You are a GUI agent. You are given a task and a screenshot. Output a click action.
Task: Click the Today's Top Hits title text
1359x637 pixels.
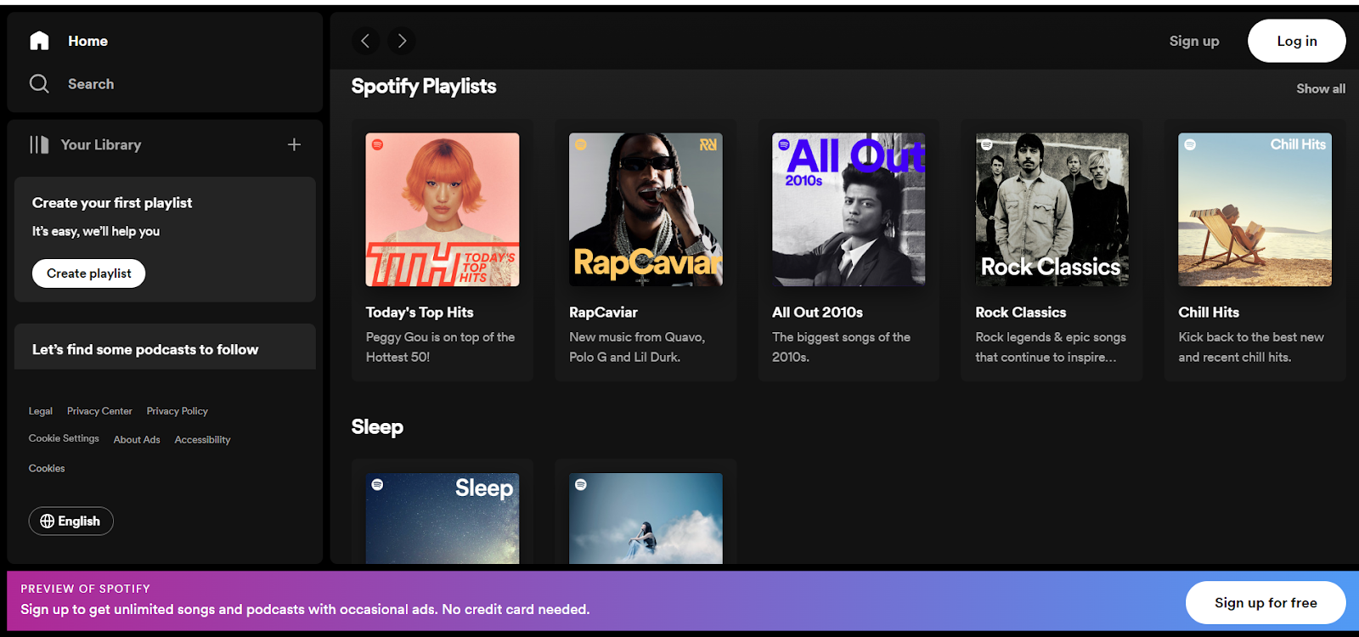coord(420,313)
